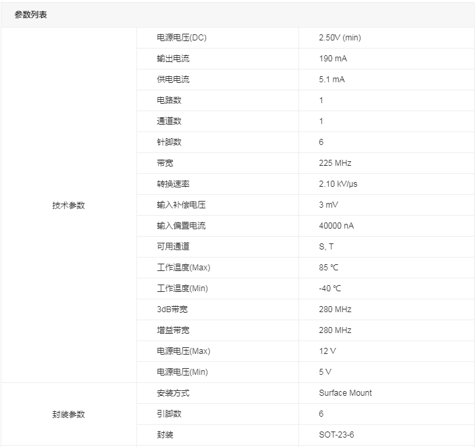Click the value 1 in 通道数 row
Image resolution: width=476 pixels, height=447 pixels.
tap(321, 121)
